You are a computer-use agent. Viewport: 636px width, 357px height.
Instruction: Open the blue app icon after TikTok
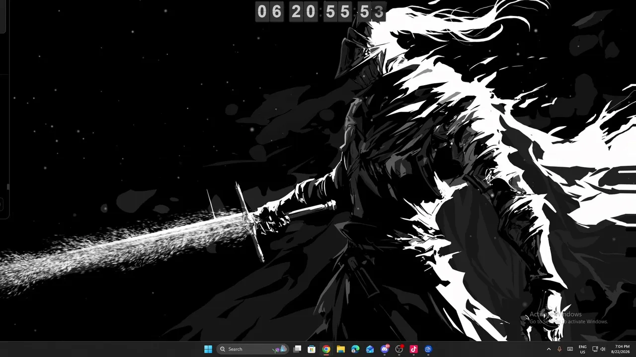point(428,349)
